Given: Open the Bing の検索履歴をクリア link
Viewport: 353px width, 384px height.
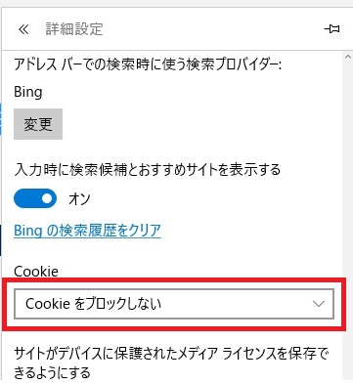Looking at the screenshot, I should [87, 231].
